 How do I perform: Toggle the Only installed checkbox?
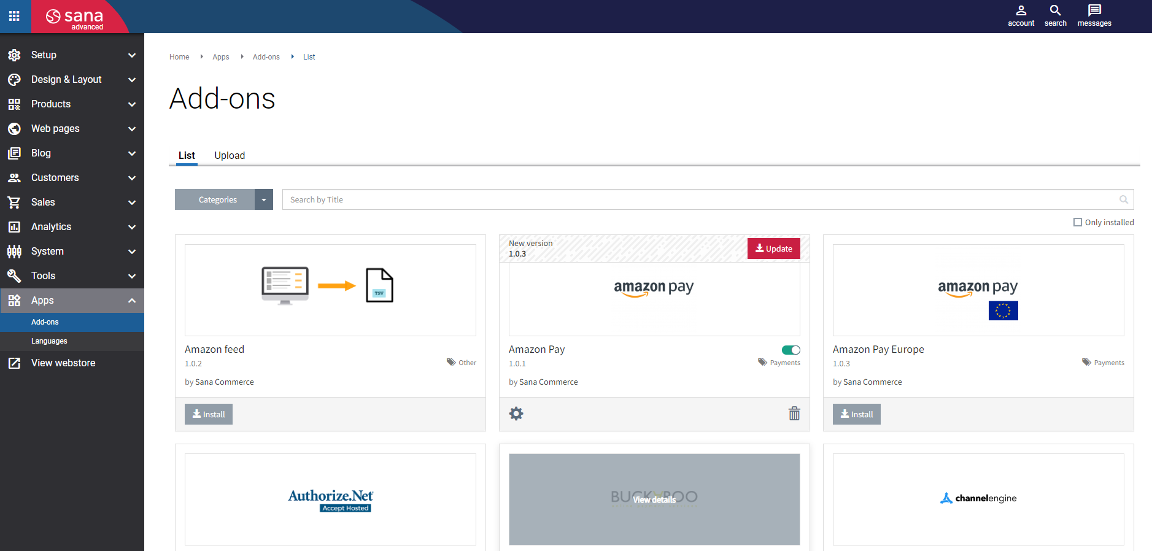(x=1078, y=222)
